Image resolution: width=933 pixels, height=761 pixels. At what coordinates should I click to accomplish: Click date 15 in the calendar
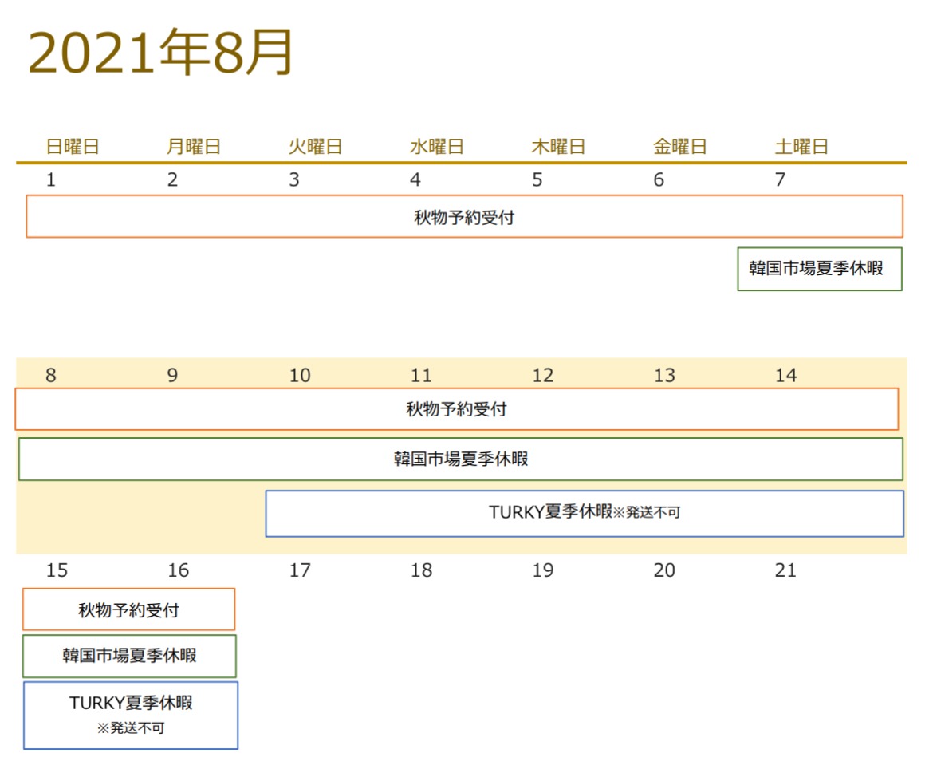coord(57,570)
